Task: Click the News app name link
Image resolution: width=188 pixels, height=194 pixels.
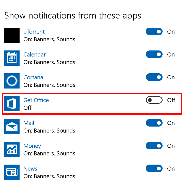Action: [30, 169]
